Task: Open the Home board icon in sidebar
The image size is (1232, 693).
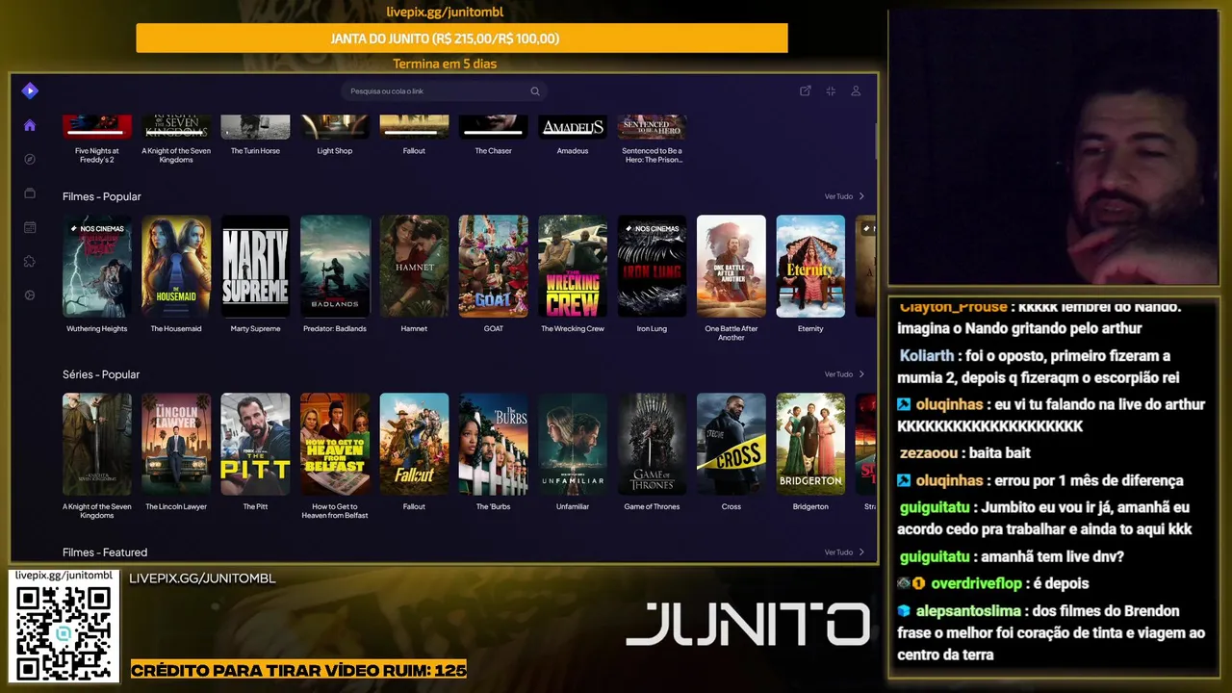Action: [30, 125]
